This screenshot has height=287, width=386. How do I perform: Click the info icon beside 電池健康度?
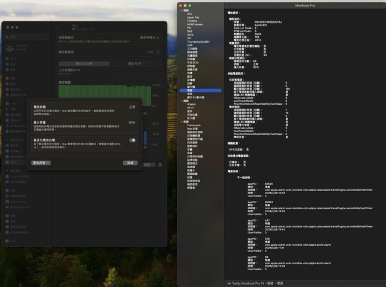click(x=158, y=52)
